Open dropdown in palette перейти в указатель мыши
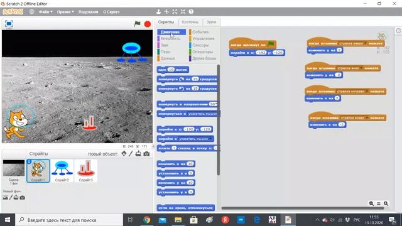The height and width of the screenshot is (226, 402). point(210,139)
